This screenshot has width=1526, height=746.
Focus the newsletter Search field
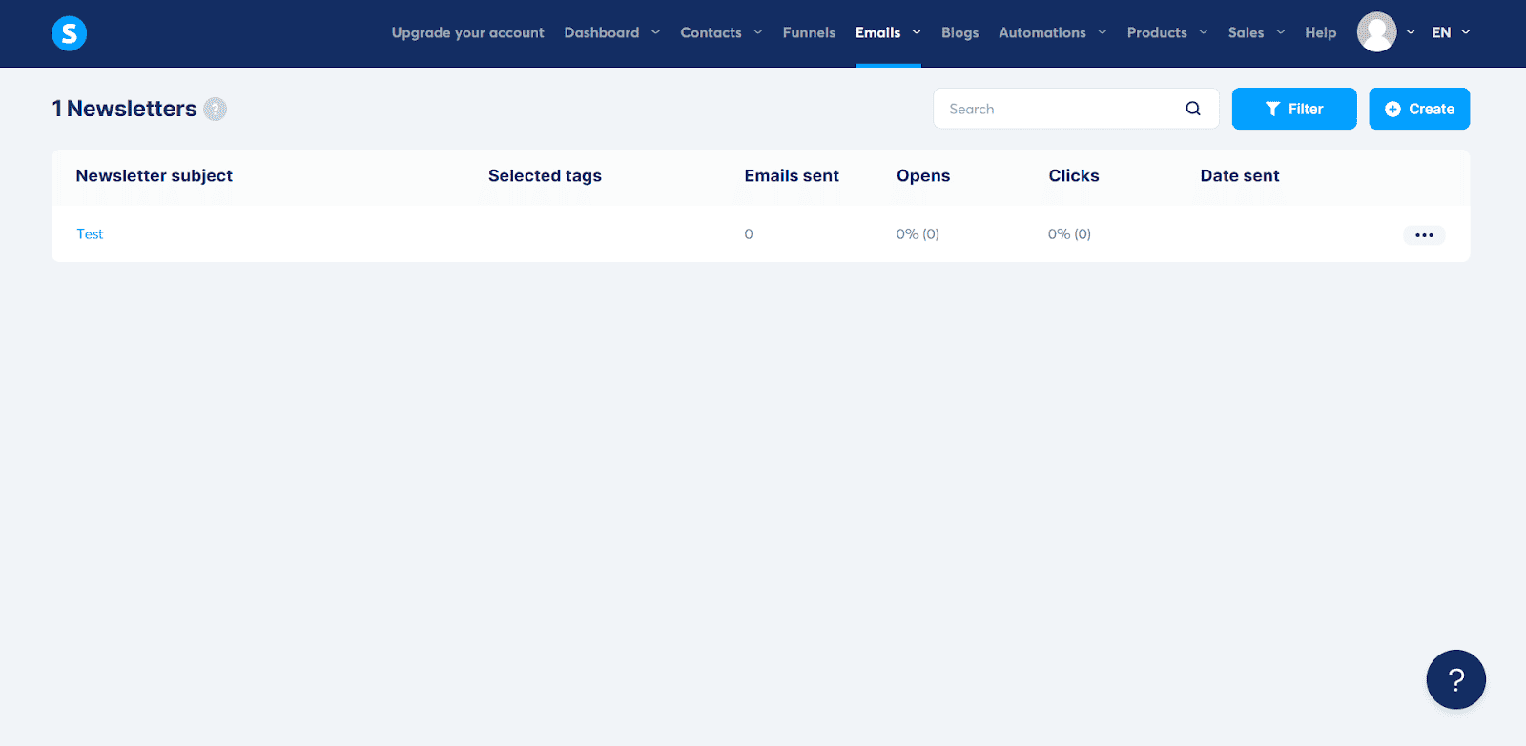[1059, 109]
